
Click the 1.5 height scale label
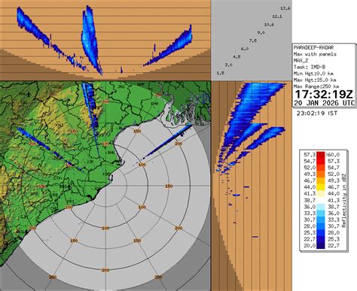click(x=220, y=73)
